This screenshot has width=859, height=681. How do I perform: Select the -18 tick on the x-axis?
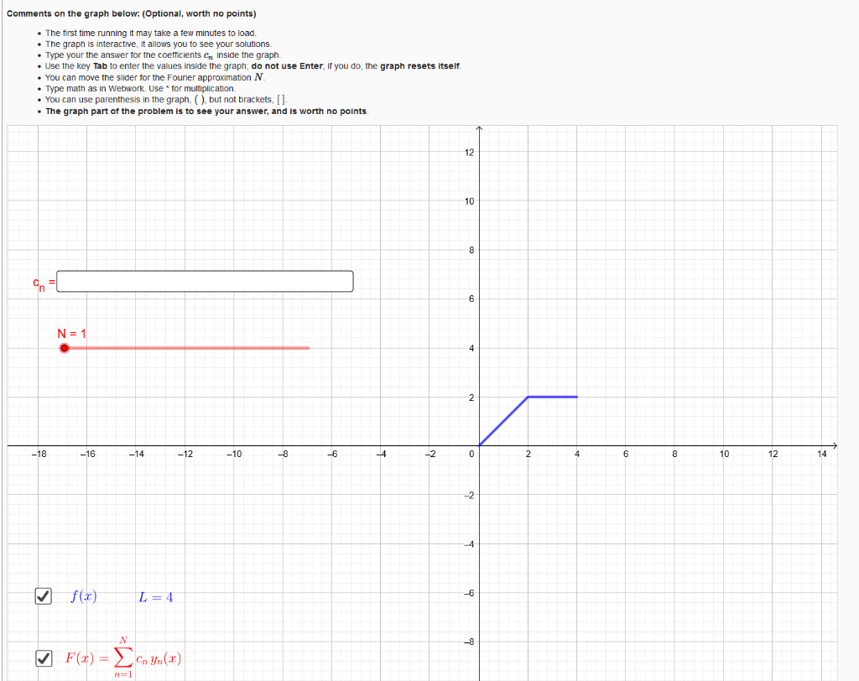point(39,454)
